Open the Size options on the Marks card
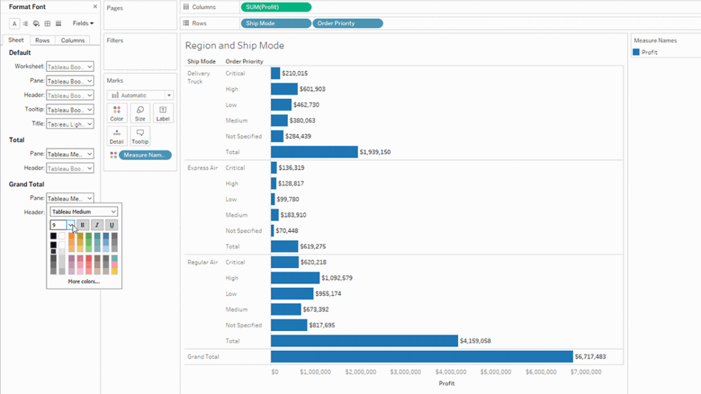Image resolution: width=701 pixels, height=394 pixels. [x=140, y=113]
